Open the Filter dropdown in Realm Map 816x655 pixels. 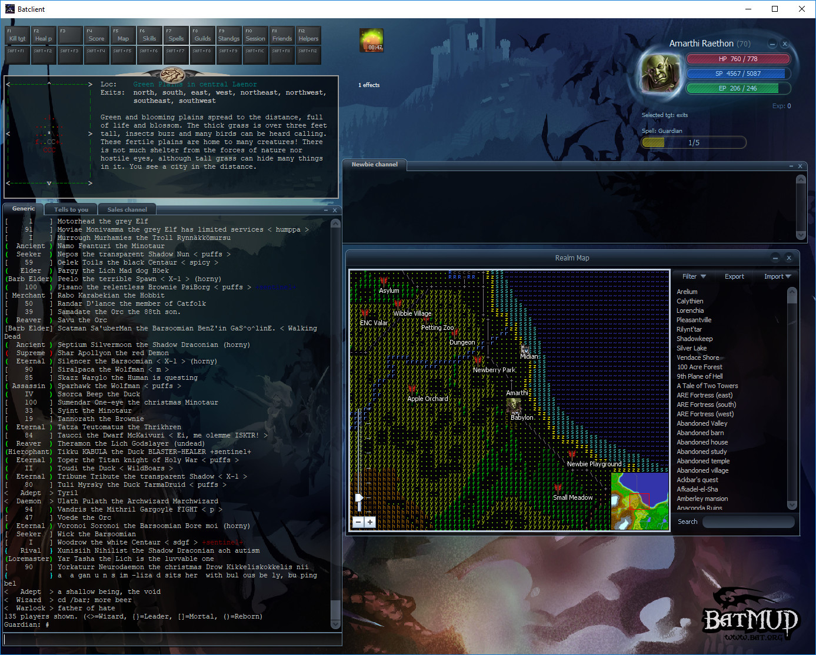pos(692,276)
